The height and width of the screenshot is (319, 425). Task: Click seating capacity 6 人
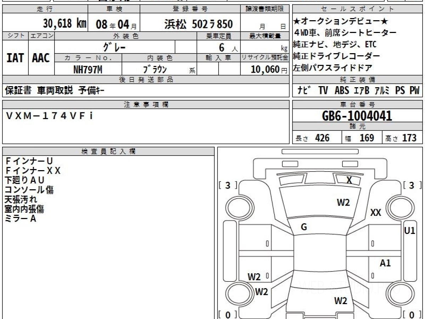(x=228, y=47)
